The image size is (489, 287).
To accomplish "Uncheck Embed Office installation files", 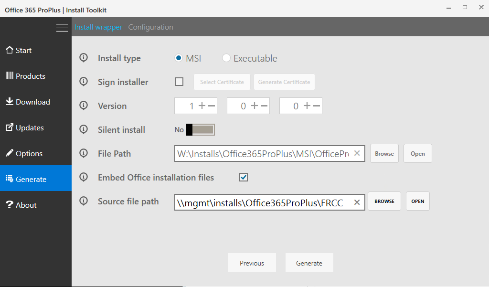I will [244, 177].
